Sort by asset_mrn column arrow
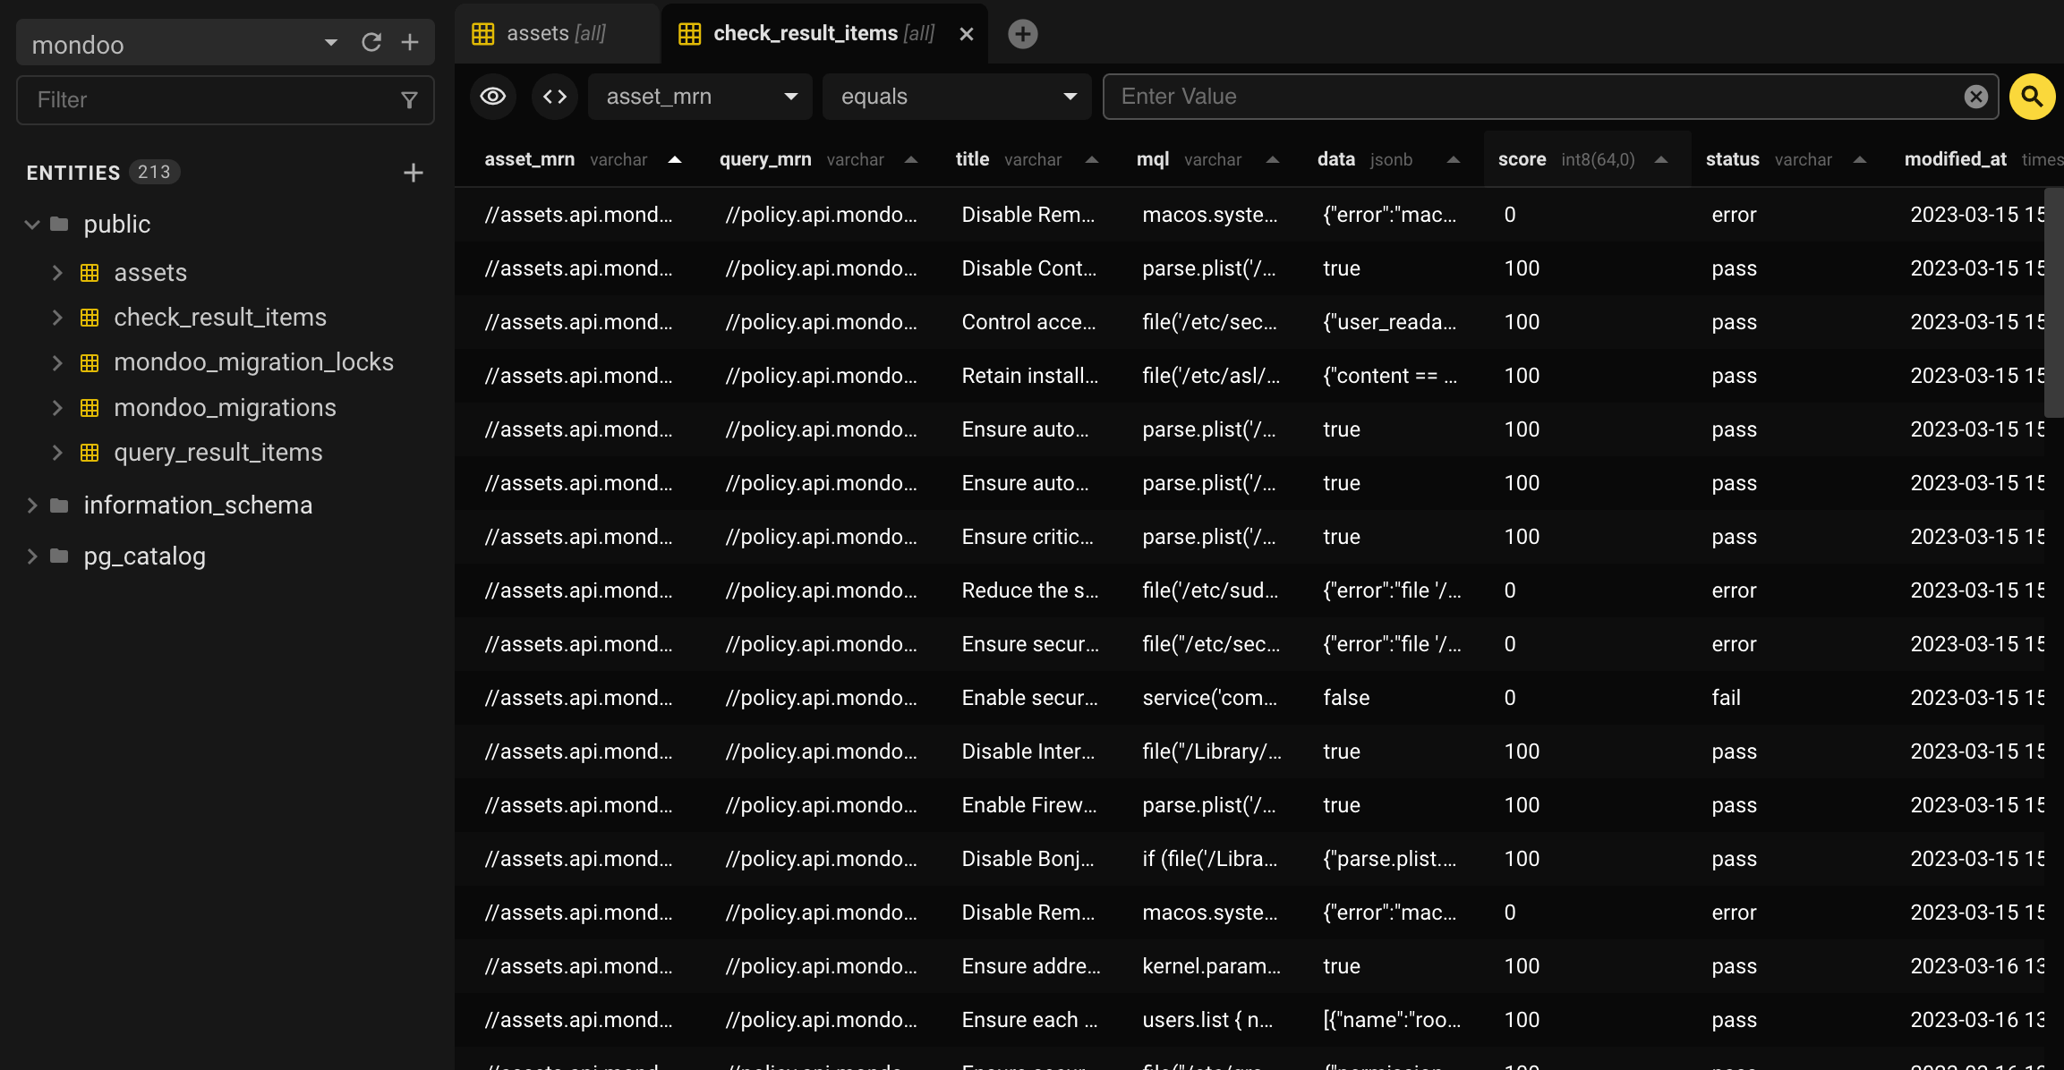2064x1070 pixels. click(x=675, y=160)
